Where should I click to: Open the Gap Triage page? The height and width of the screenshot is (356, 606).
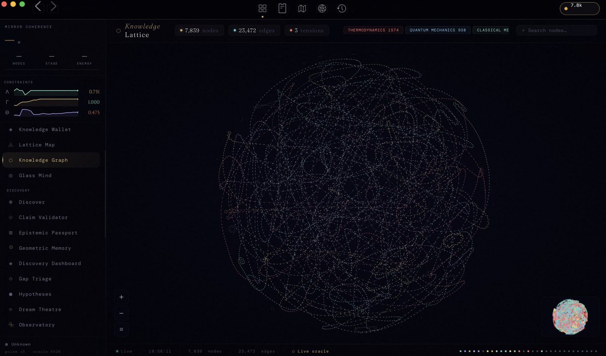click(x=51, y=279)
